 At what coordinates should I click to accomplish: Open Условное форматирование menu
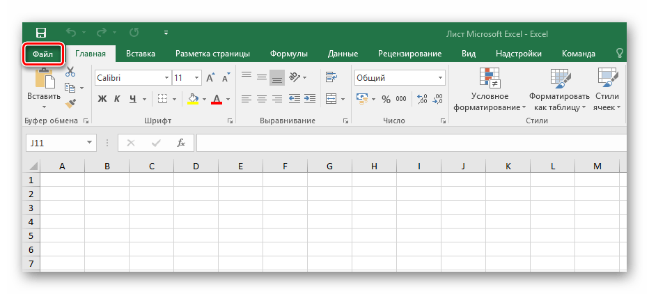tap(490, 89)
